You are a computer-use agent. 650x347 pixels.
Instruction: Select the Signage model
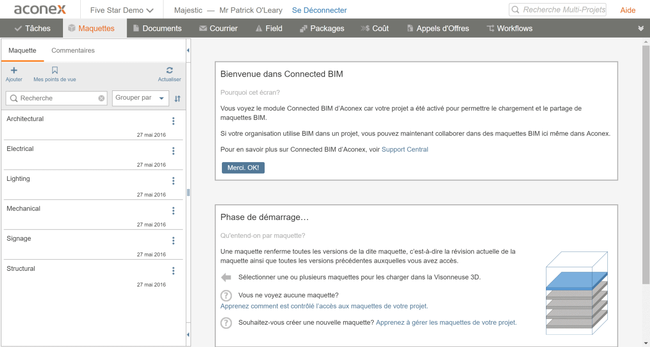[94, 245]
